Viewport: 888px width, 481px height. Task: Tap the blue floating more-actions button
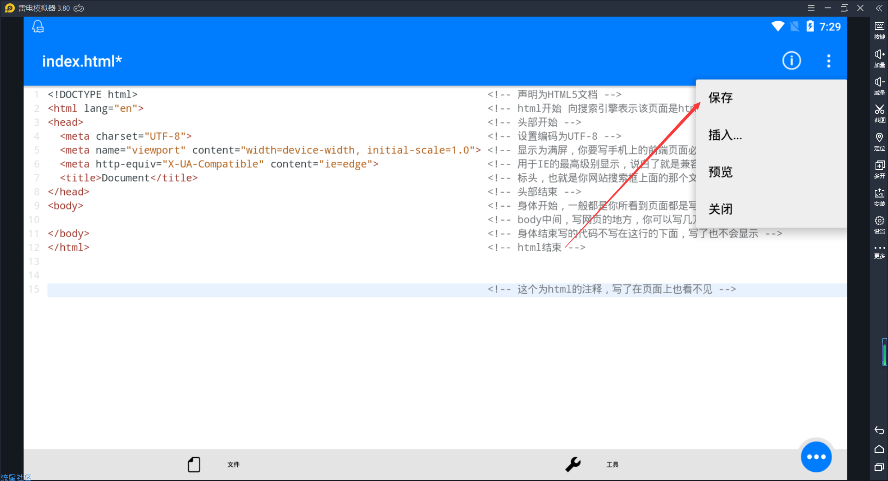pos(816,456)
